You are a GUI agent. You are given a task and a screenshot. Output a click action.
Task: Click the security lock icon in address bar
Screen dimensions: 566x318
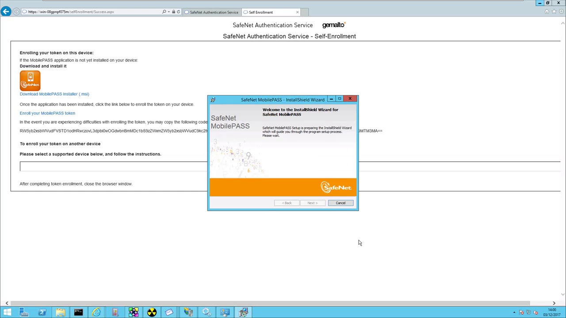pyautogui.click(x=173, y=12)
